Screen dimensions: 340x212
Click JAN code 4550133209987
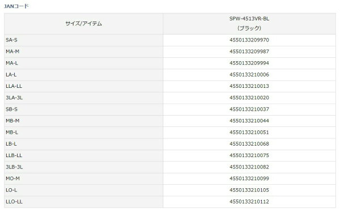pos(249,52)
